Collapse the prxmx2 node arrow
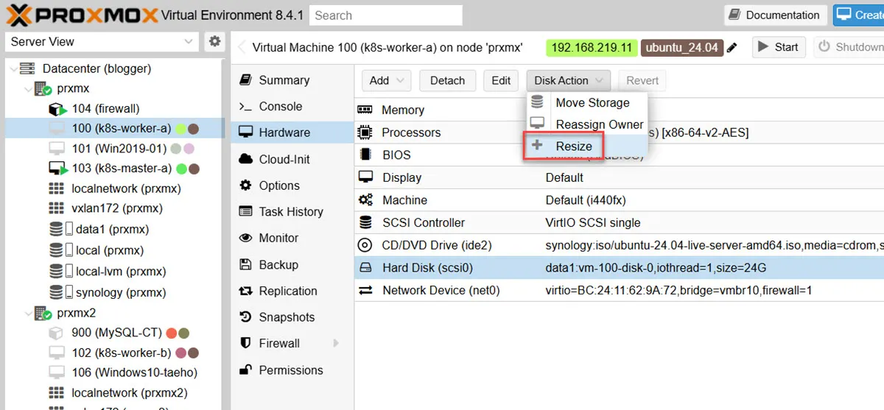The width and height of the screenshot is (884, 410). coord(27,314)
